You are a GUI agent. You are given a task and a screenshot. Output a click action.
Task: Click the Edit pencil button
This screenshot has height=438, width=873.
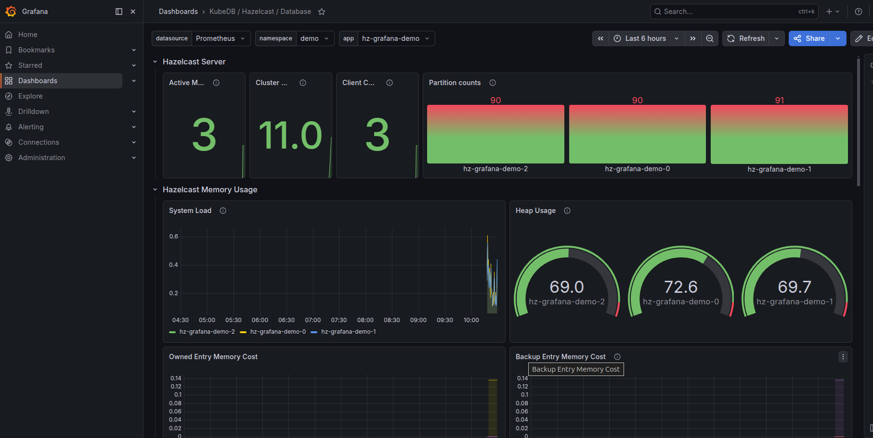click(862, 38)
